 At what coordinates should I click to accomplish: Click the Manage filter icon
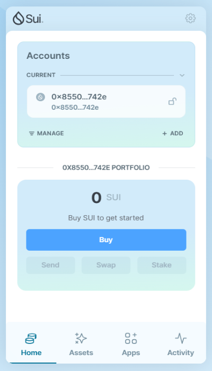(31, 134)
